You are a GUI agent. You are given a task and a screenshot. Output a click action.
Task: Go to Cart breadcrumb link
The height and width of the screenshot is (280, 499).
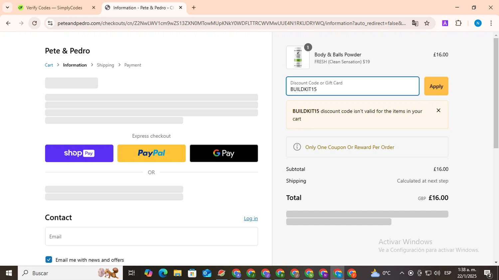pyautogui.click(x=49, y=65)
